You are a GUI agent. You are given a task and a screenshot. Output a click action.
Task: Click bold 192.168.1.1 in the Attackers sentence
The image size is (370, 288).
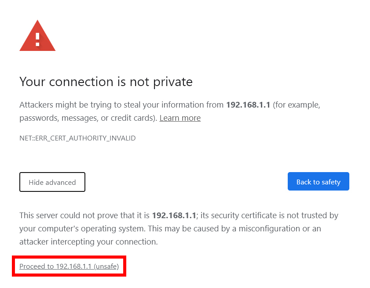(x=248, y=105)
